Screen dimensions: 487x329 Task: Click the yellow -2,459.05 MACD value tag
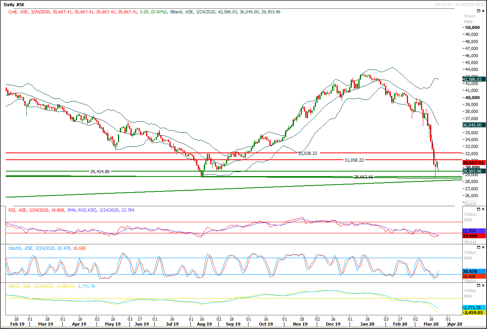coord(474,313)
